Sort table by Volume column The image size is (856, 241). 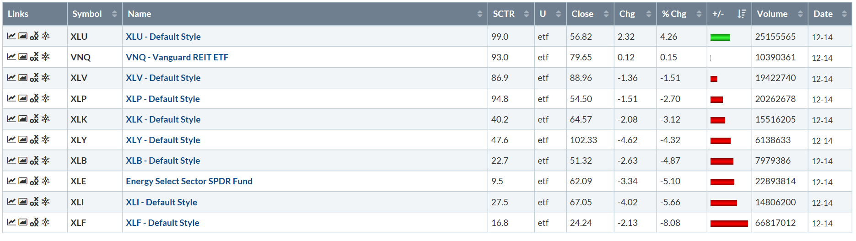pyautogui.click(x=780, y=14)
